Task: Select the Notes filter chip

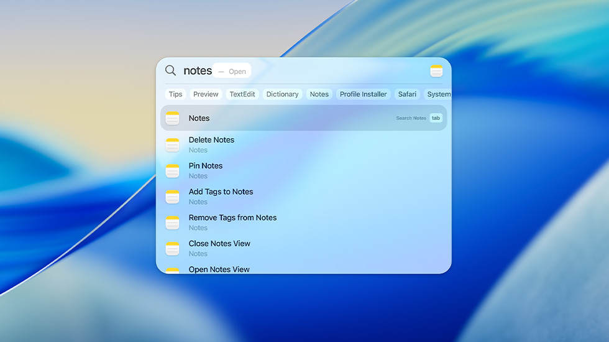Action: [x=319, y=95]
